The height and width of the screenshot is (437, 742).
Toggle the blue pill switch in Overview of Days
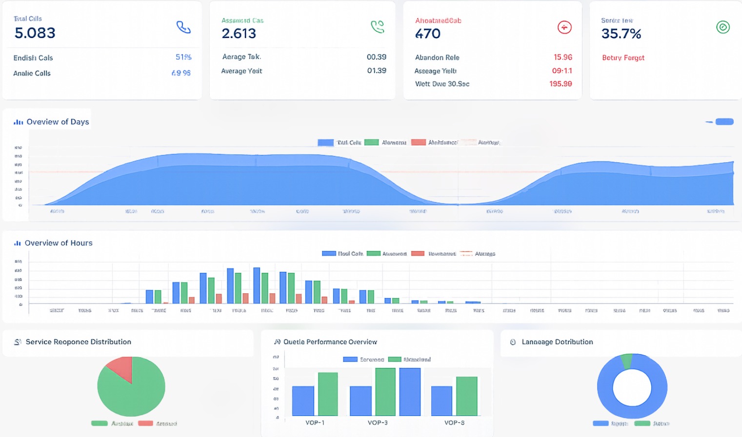[x=724, y=122]
